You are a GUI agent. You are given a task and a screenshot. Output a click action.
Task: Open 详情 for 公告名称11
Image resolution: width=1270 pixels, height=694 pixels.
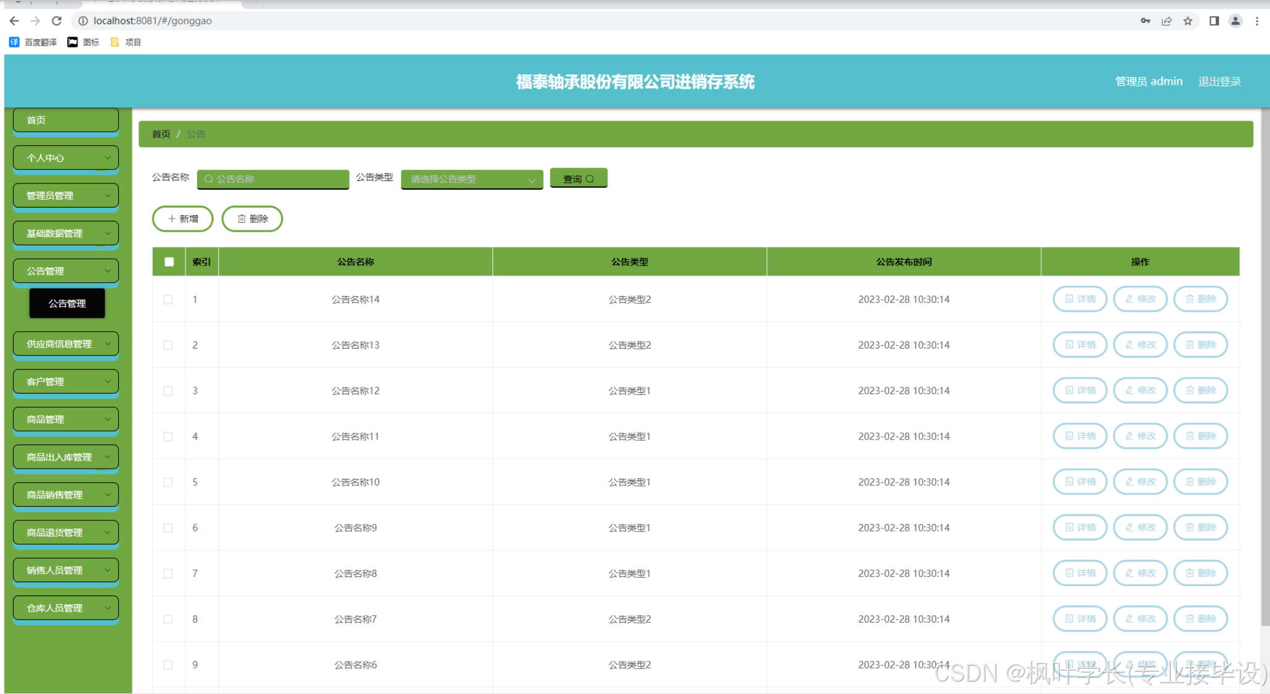pyautogui.click(x=1080, y=436)
